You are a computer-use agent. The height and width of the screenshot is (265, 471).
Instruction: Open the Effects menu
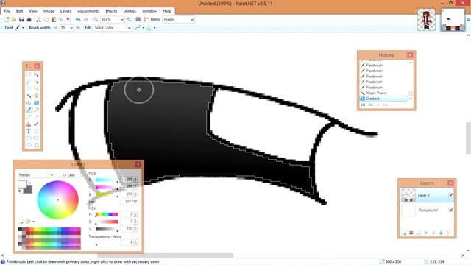111,11
